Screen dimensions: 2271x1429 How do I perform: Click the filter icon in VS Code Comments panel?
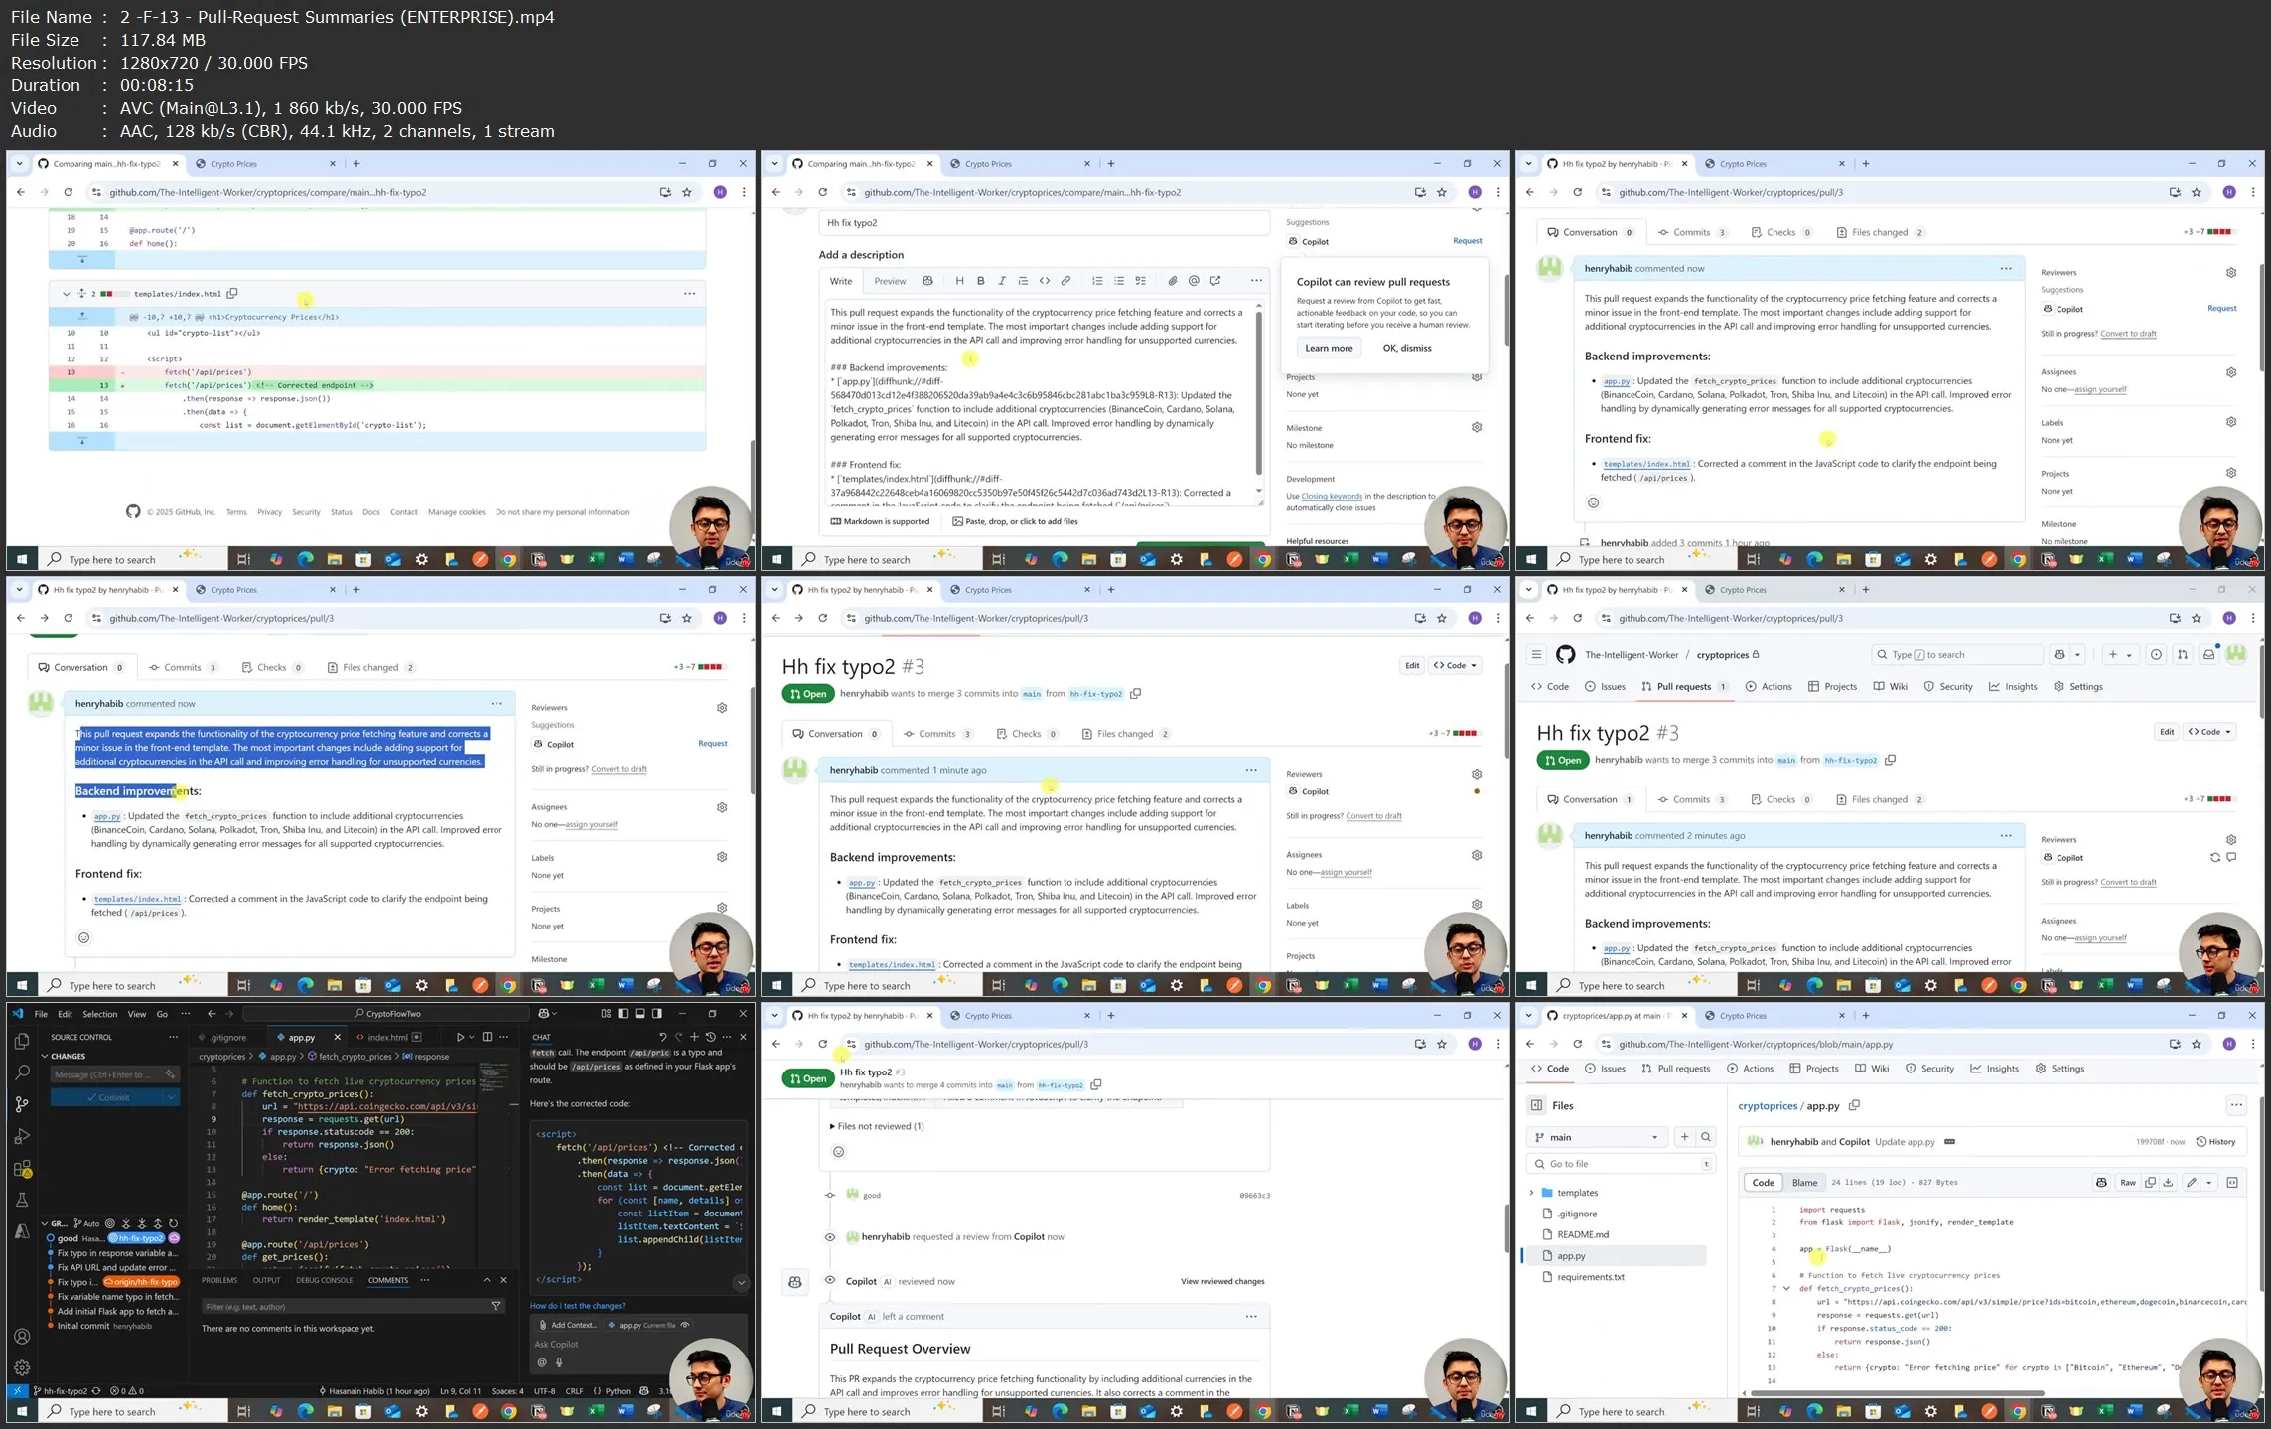[496, 1306]
